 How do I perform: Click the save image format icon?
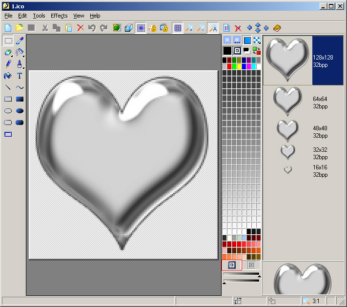[226, 28]
